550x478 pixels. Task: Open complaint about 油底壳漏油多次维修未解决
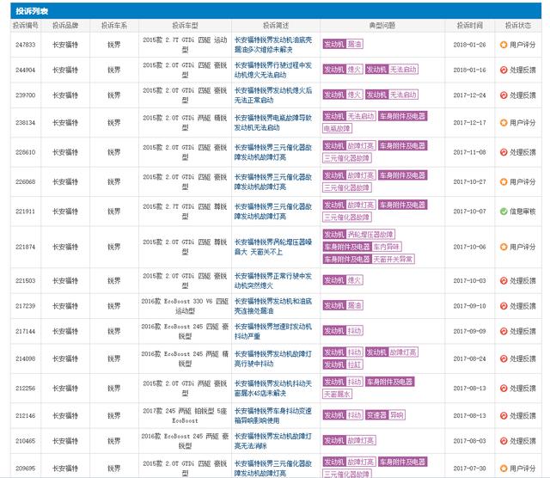(273, 45)
